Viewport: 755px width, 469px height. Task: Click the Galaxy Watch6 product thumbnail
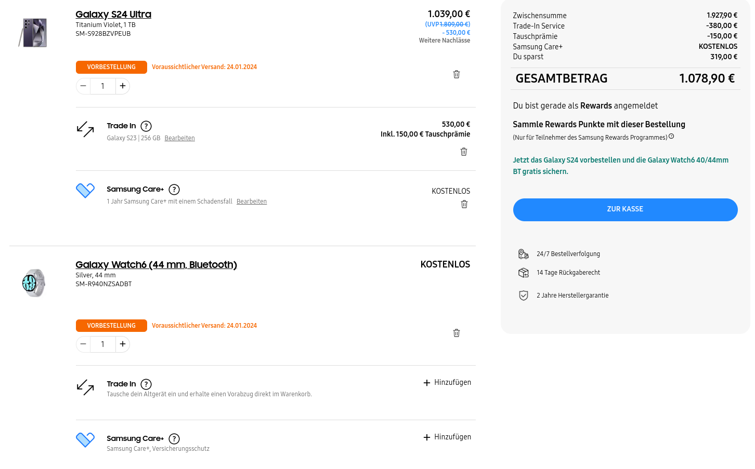(x=34, y=283)
